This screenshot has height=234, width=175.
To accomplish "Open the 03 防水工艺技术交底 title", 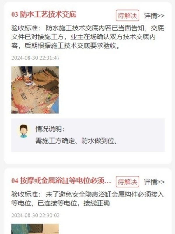I will 44,15.
